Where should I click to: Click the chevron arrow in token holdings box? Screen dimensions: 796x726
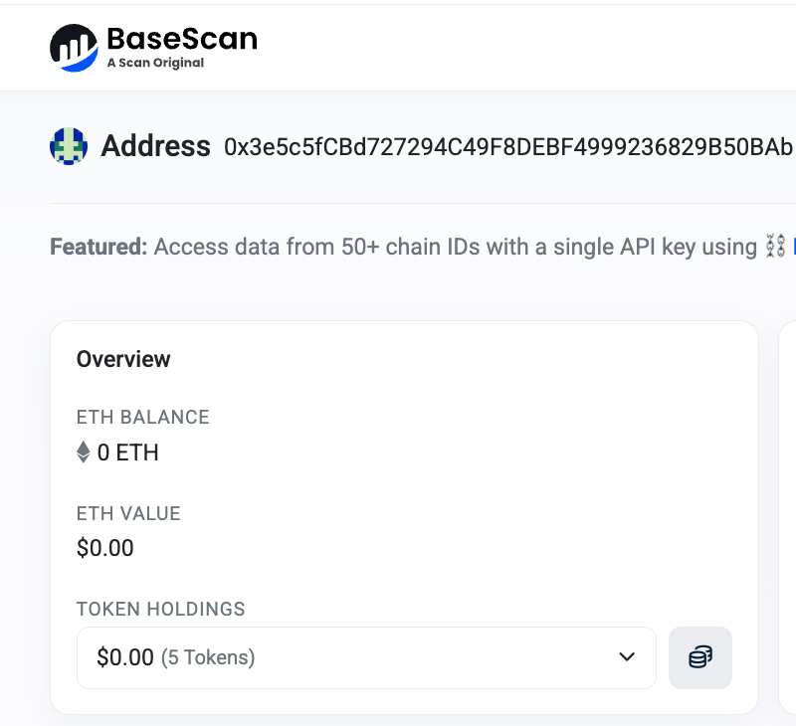[627, 657]
